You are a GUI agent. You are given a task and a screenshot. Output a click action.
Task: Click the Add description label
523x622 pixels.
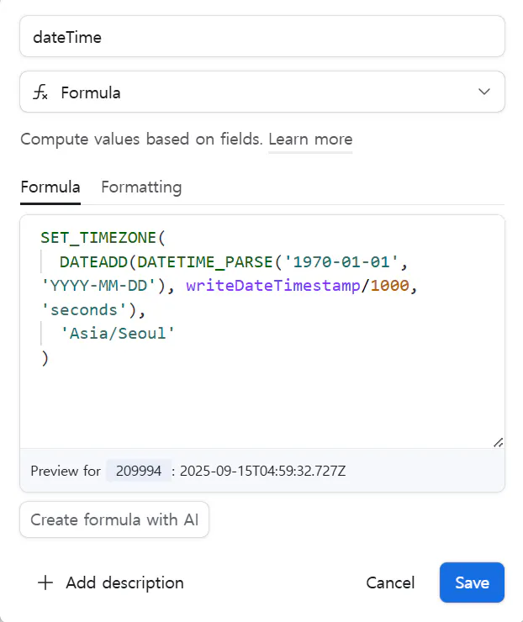coord(124,582)
